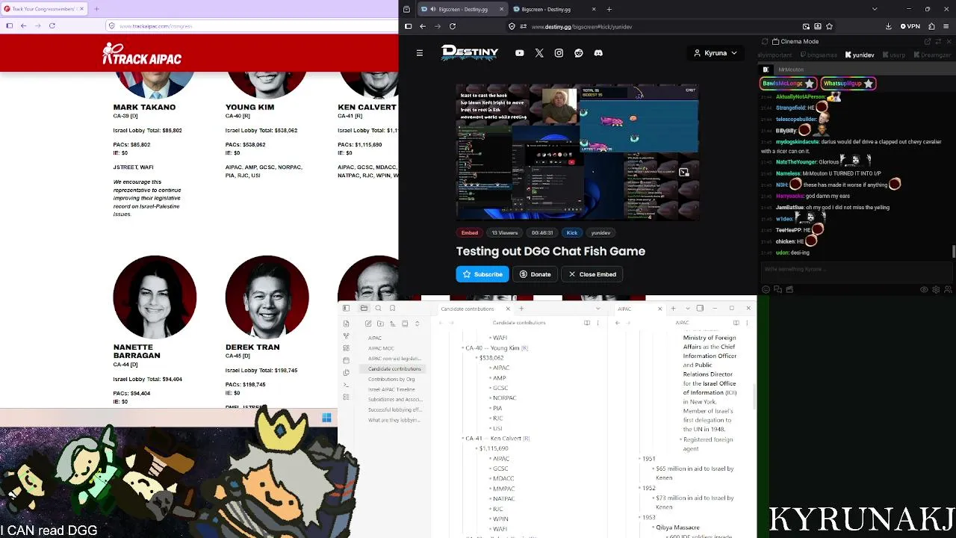This screenshot has height=538, width=956.
Task: Toggle the notes app left sidebar
Action: [346, 309]
